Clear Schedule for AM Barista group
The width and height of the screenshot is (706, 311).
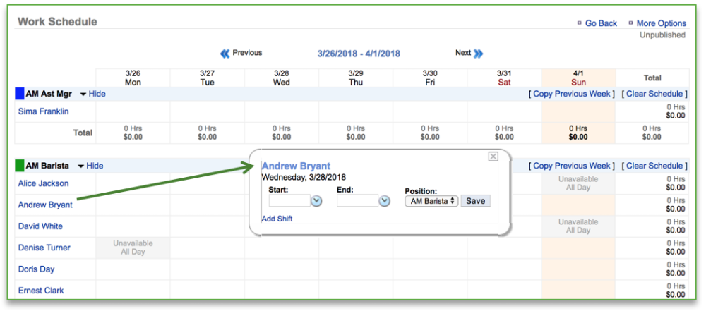[654, 166]
